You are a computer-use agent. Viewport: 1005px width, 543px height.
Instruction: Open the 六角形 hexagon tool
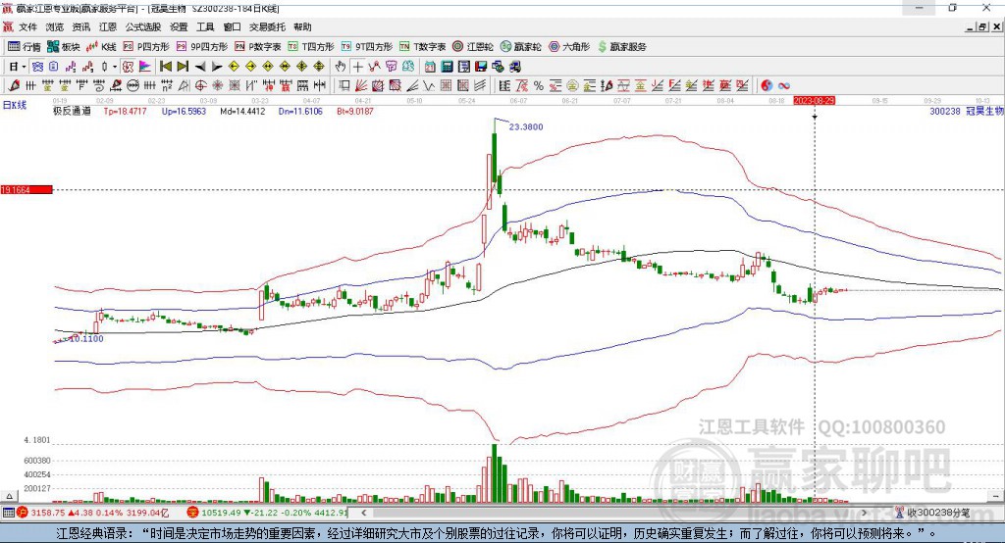(x=569, y=47)
